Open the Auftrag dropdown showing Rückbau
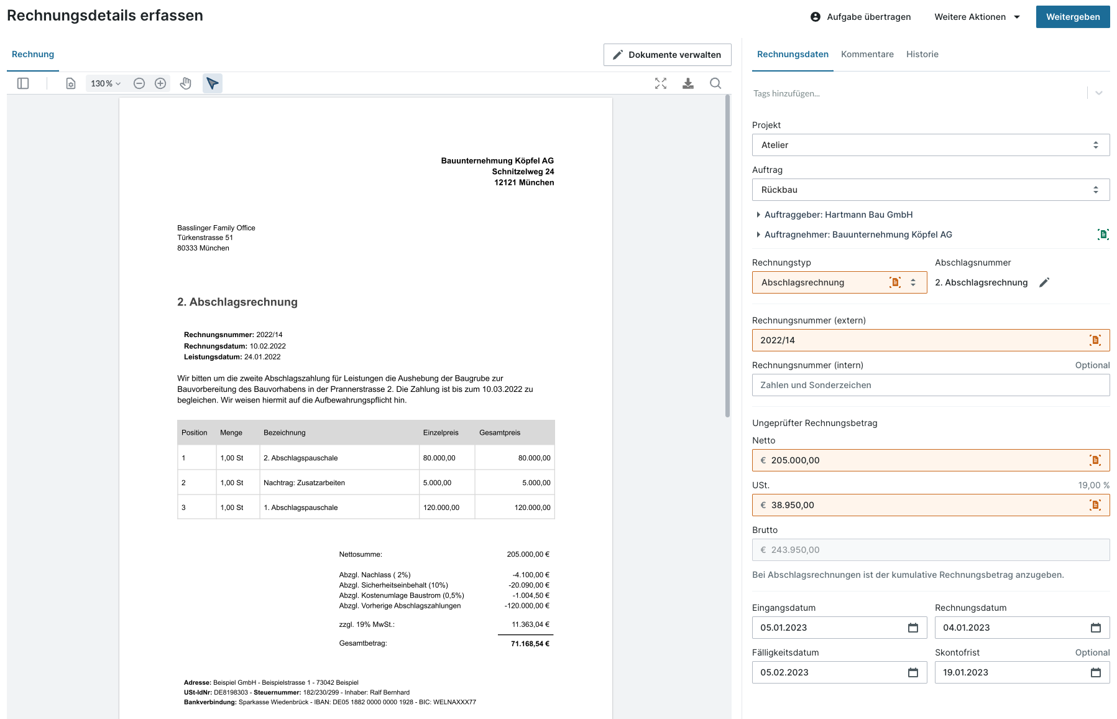Screen dimensions: 1117x719 (931, 190)
